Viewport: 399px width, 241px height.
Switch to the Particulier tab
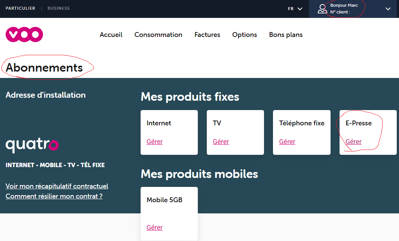(20, 8)
